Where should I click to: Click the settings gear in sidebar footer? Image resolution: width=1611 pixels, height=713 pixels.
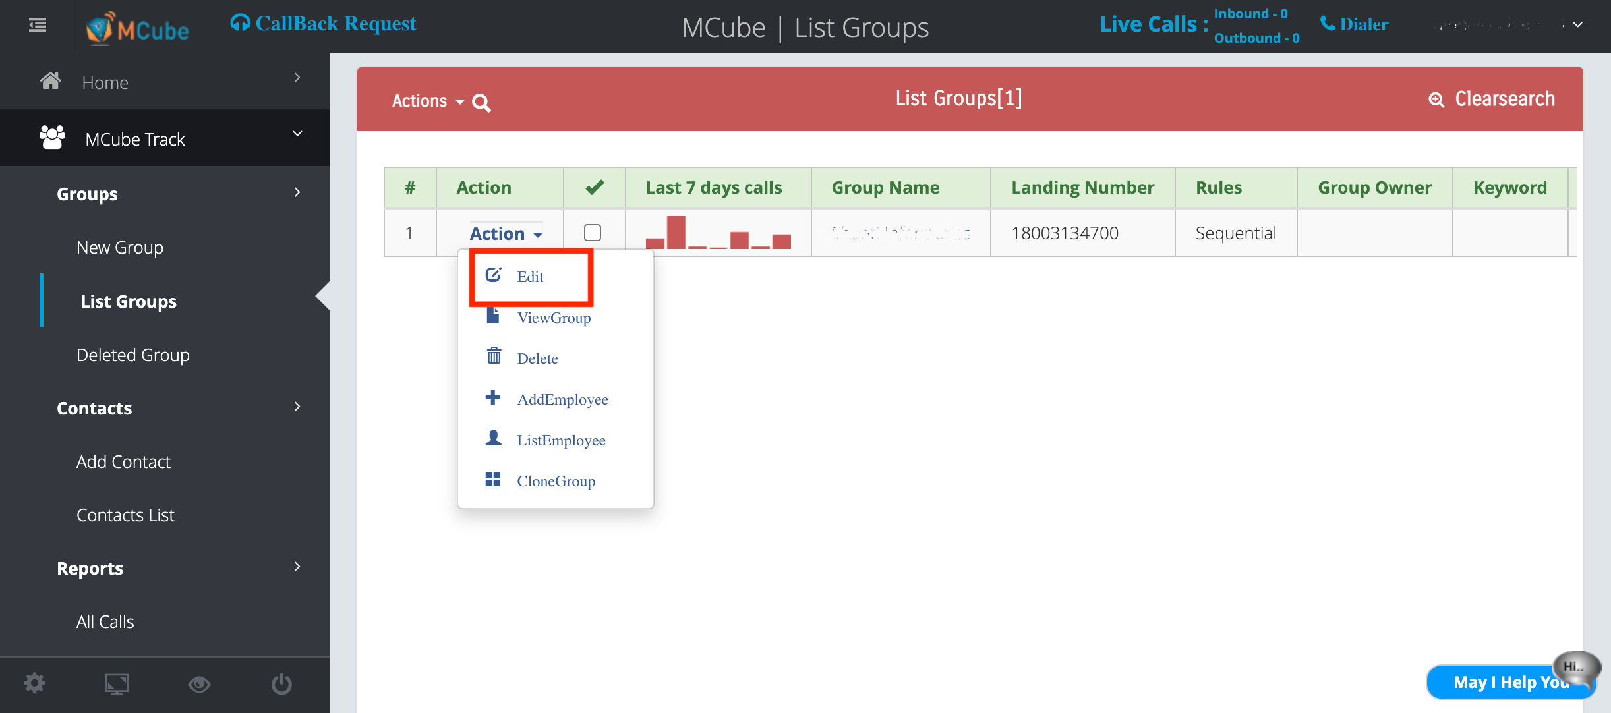click(34, 683)
